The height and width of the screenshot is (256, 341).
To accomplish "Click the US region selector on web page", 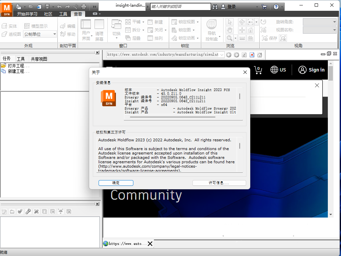I will (278, 70).
